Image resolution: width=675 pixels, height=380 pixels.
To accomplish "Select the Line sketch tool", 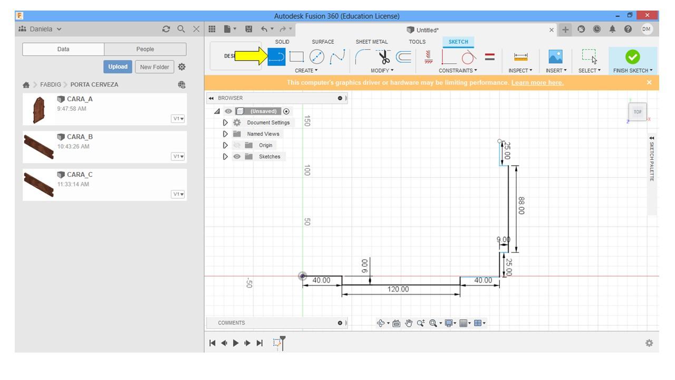I will pyautogui.click(x=276, y=56).
